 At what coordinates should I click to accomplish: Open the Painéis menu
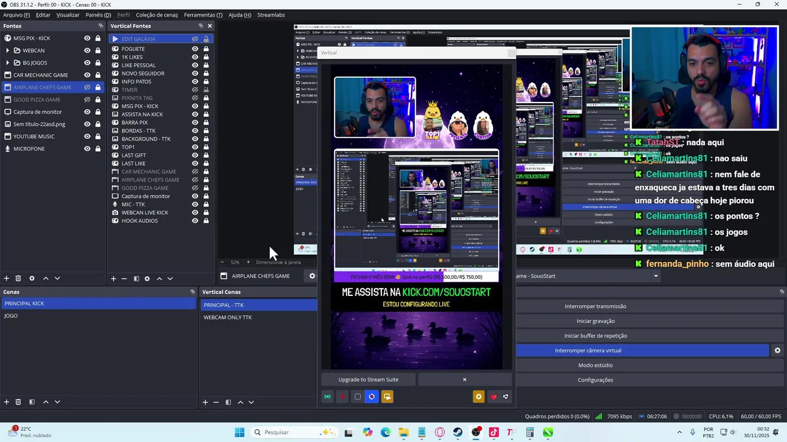pyautogui.click(x=98, y=15)
